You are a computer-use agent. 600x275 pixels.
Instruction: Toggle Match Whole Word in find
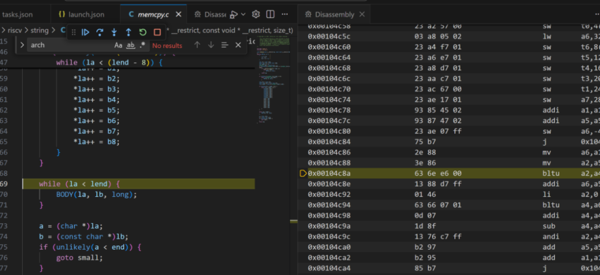[131, 45]
